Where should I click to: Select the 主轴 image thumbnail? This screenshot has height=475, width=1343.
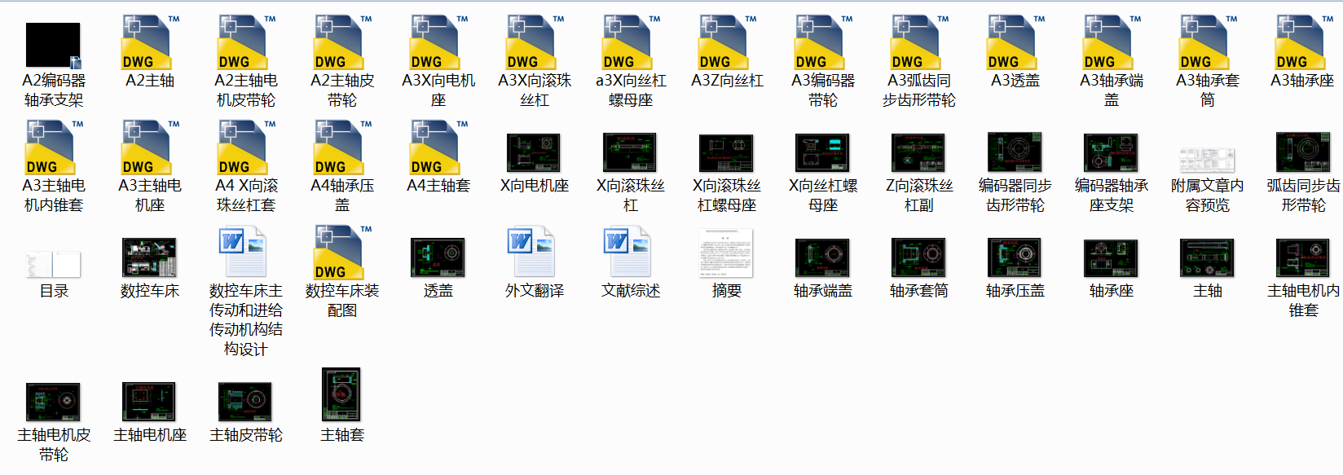(x=1207, y=258)
